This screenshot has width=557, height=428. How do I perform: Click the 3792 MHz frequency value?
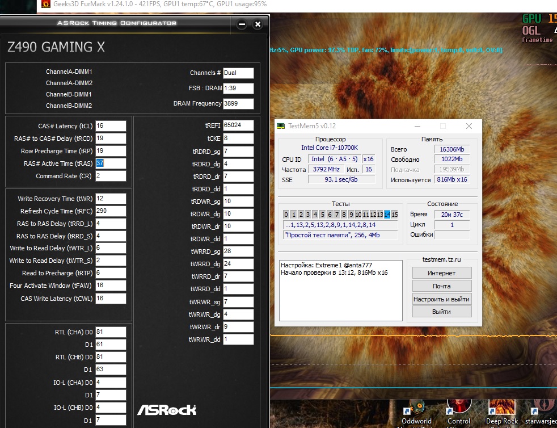click(326, 169)
